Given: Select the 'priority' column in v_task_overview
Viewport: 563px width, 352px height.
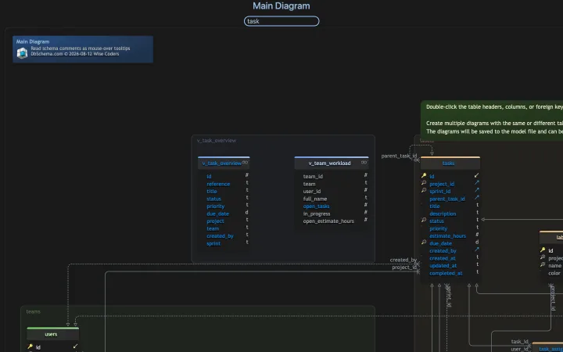Looking at the screenshot, I should click(216, 207).
